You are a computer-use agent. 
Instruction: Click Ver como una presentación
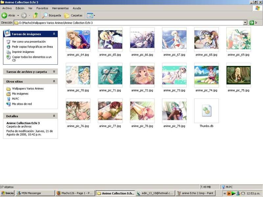click(29, 42)
